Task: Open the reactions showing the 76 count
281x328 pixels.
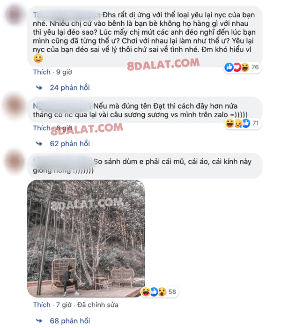Action: pos(242,67)
